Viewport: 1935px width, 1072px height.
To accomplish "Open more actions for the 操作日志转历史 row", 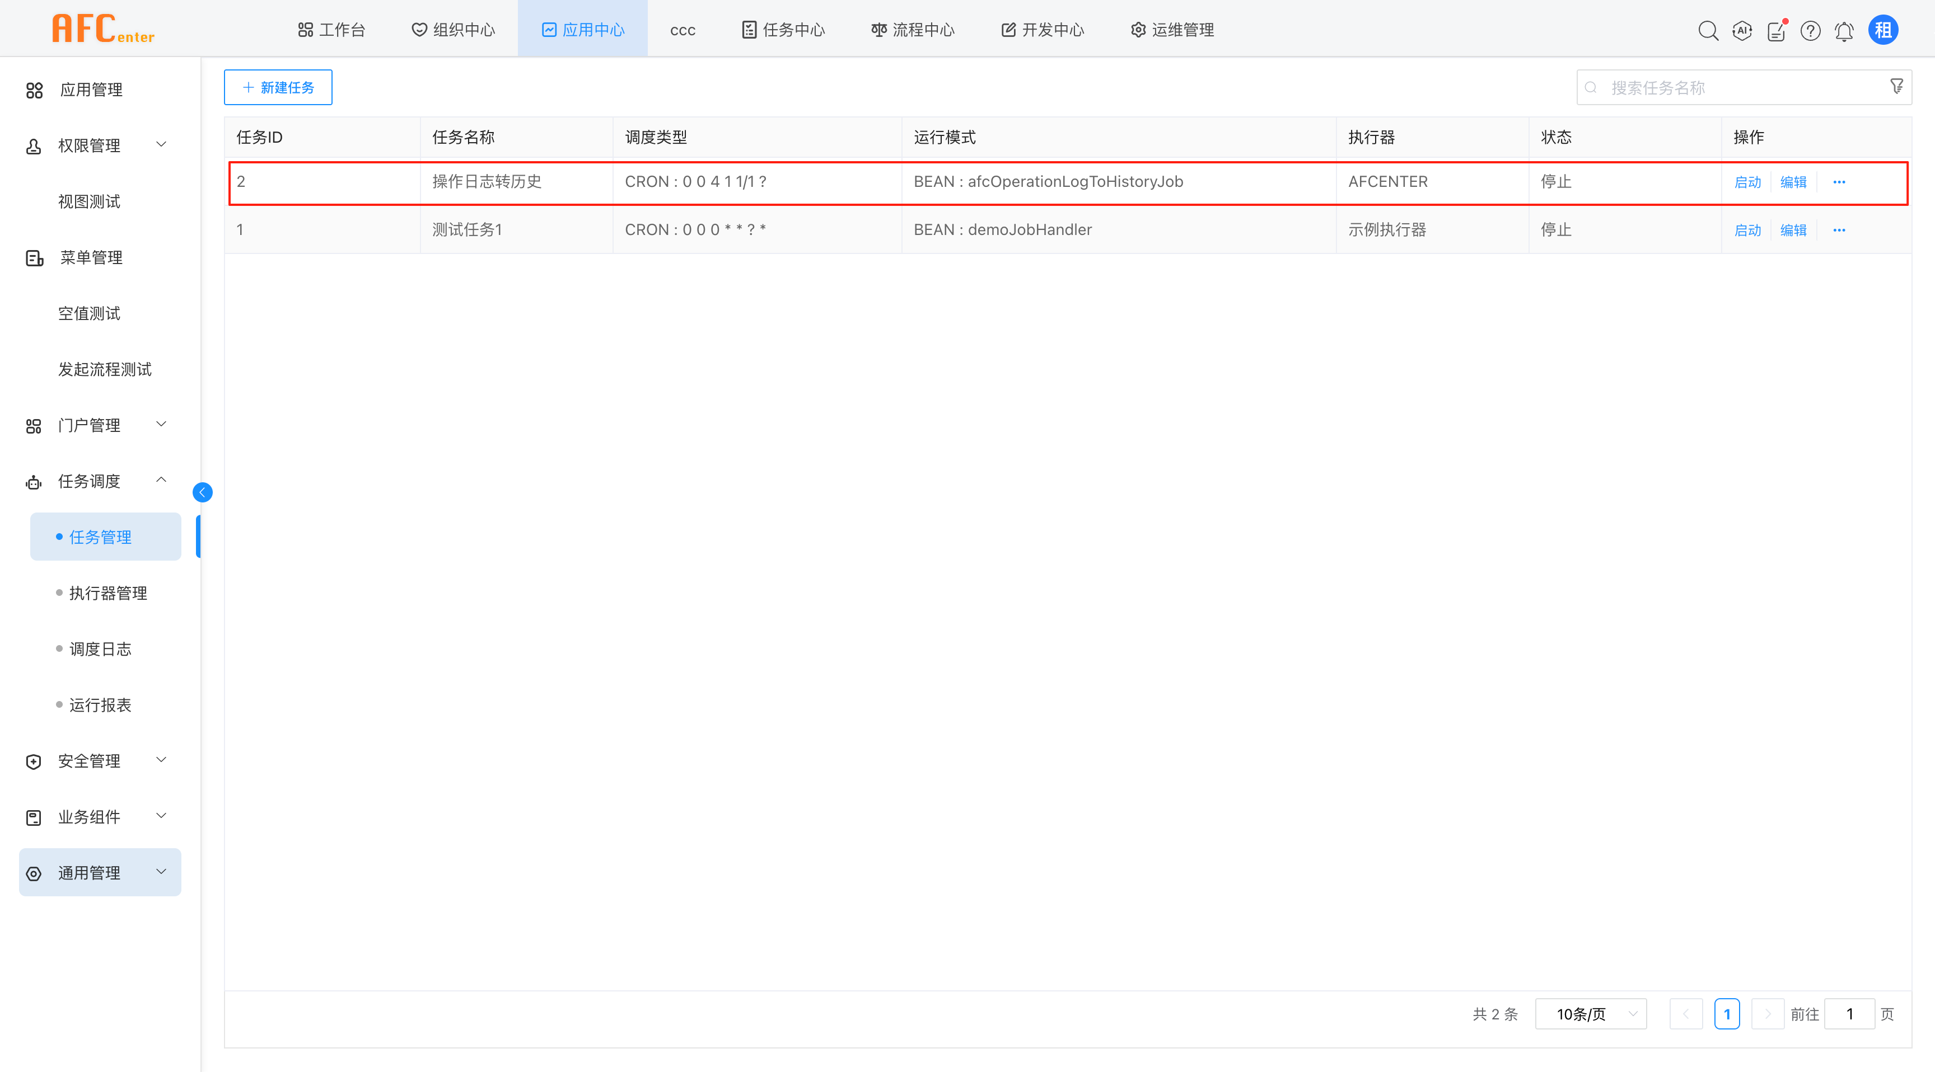I will coord(1839,182).
